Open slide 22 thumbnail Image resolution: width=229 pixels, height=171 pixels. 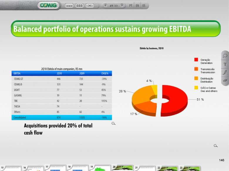(x=167, y=168)
